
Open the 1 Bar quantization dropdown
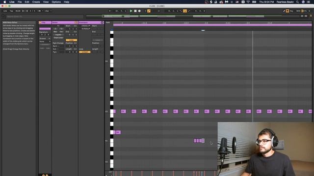48,11
